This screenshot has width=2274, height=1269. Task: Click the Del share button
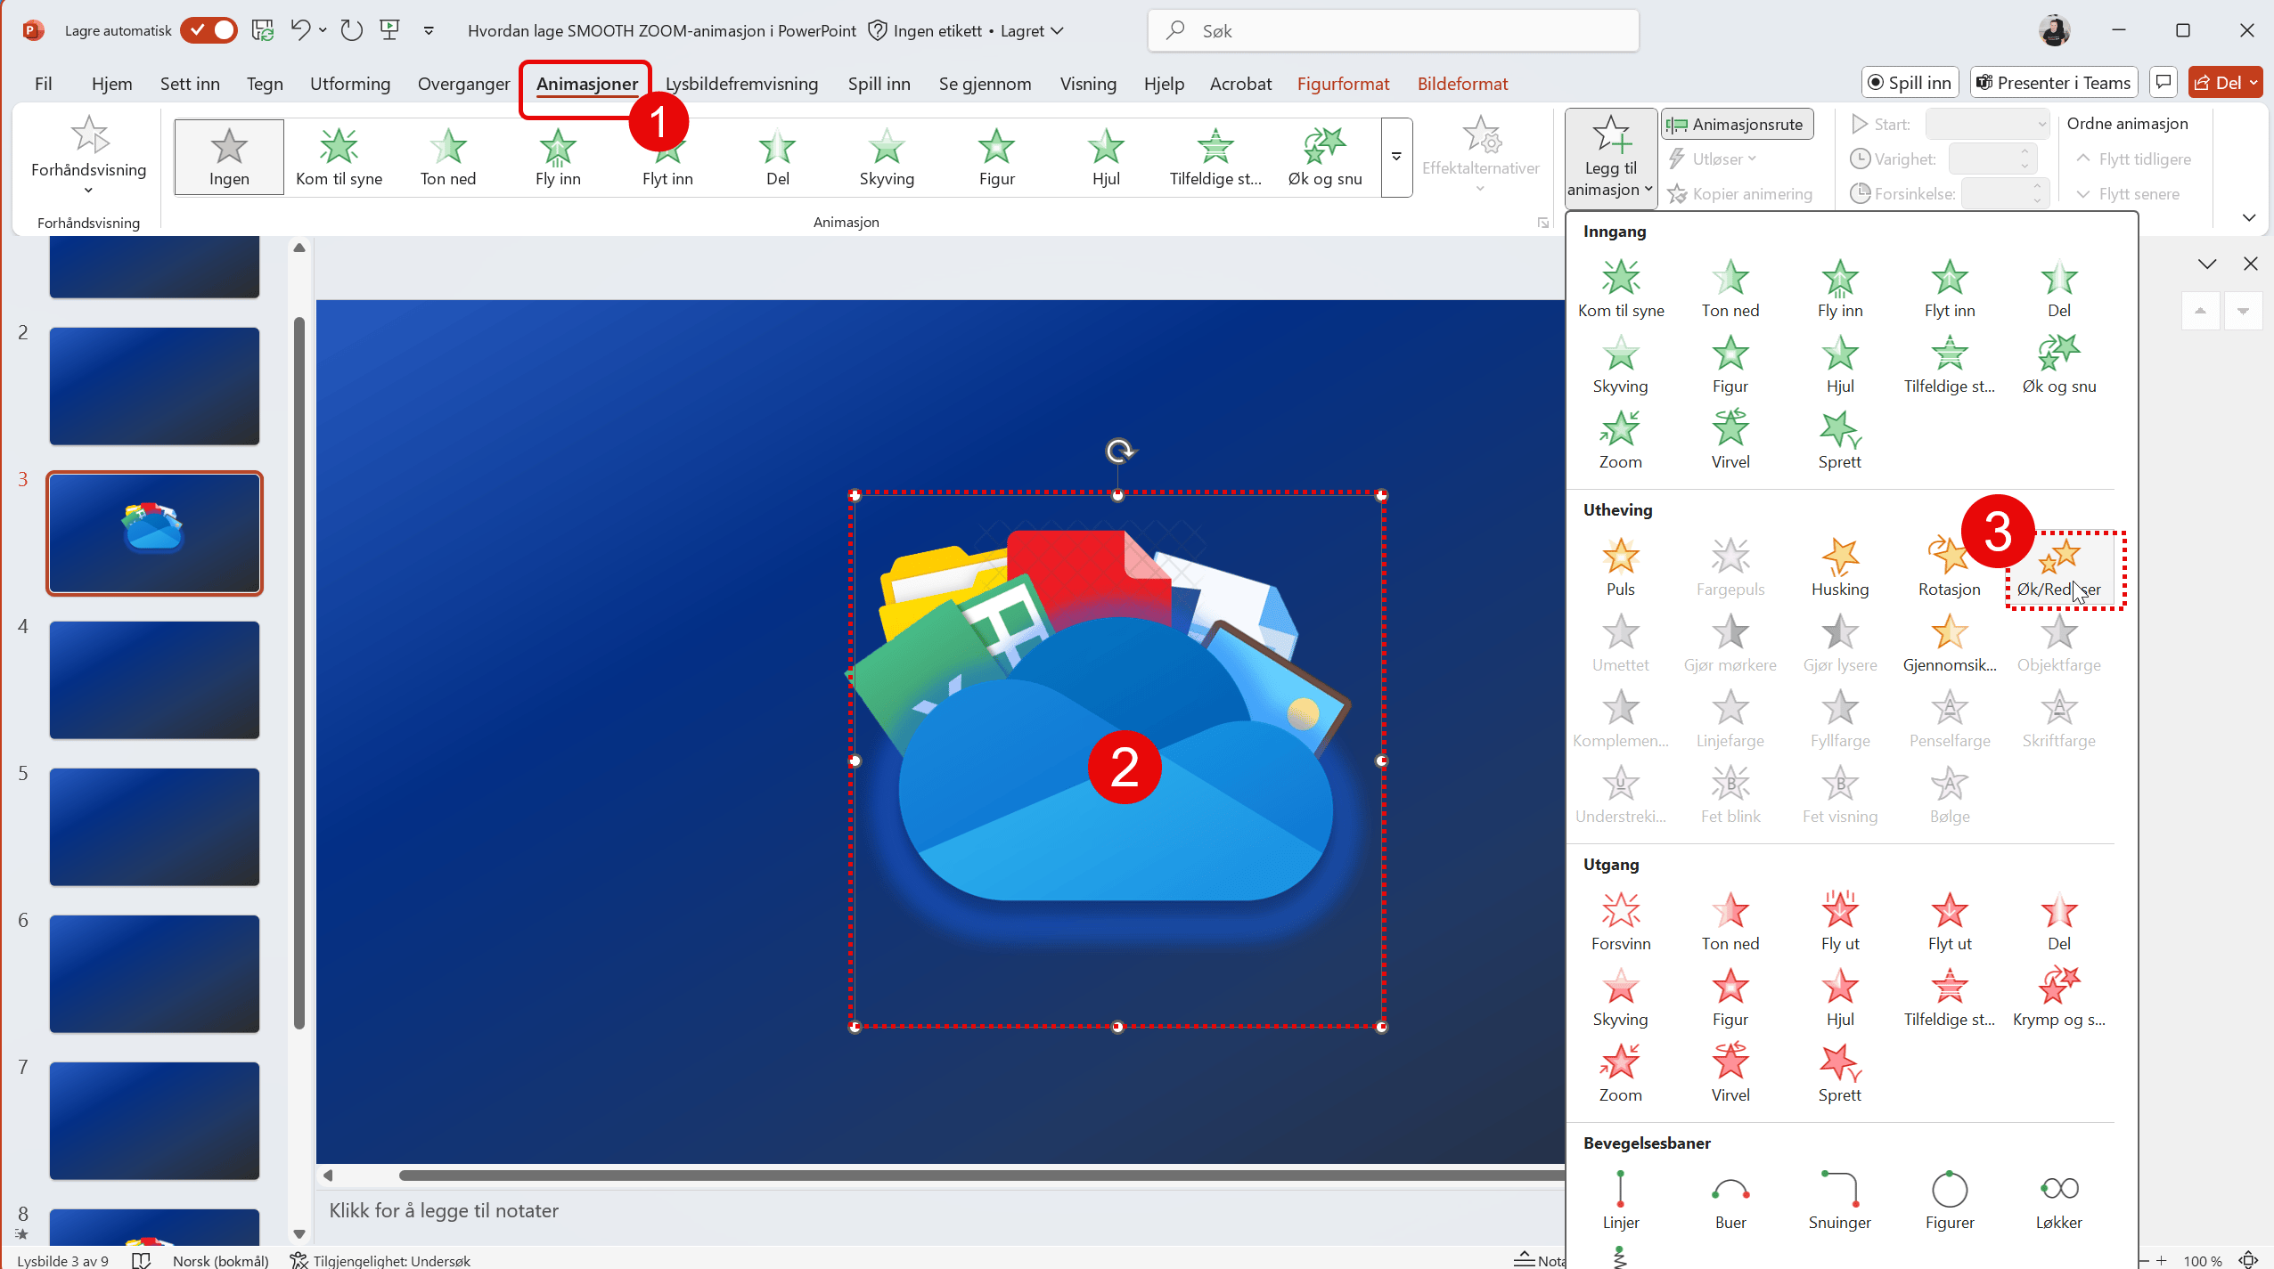2224,83
